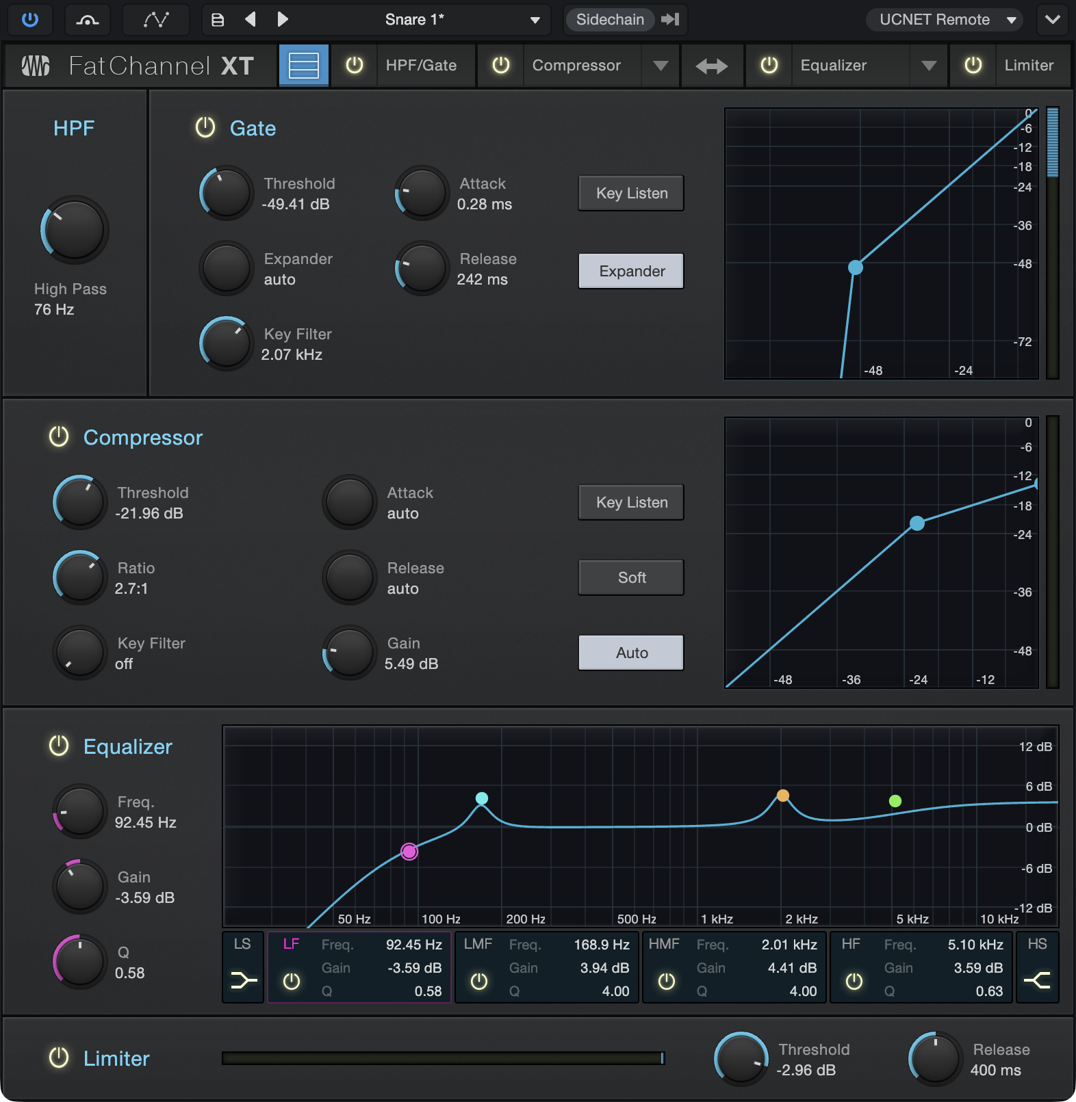Disable the Equalizer section power button

click(x=59, y=746)
